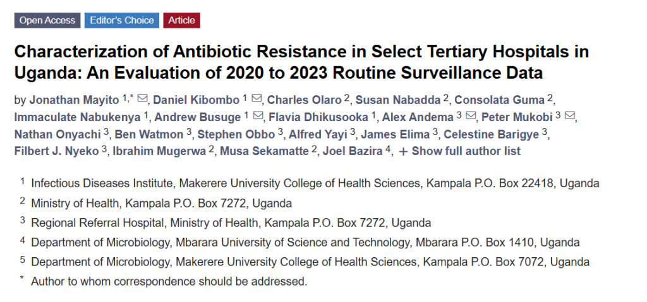Screen dimensions: 647x302
Task: Click the article title heading
Action: (x=301, y=62)
